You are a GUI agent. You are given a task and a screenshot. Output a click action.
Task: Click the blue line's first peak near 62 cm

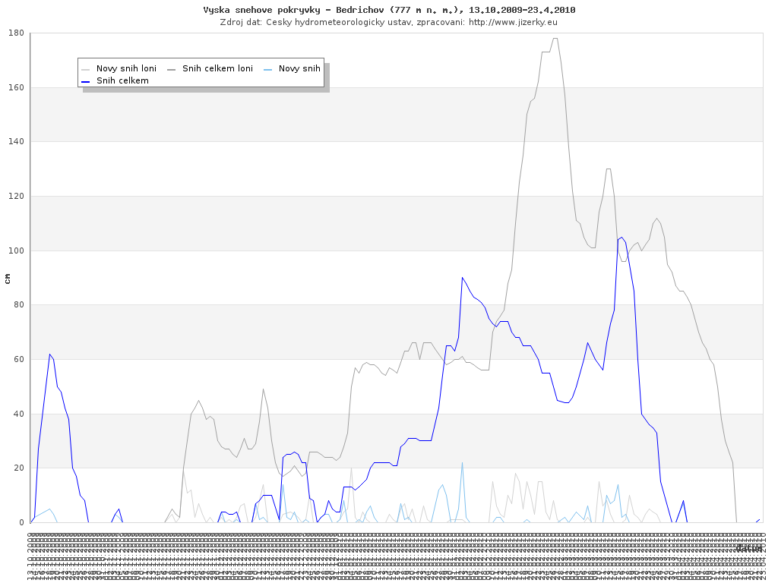pos(49,355)
